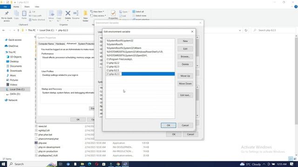Open Quick access in navigation pane

tap(15, 40)
